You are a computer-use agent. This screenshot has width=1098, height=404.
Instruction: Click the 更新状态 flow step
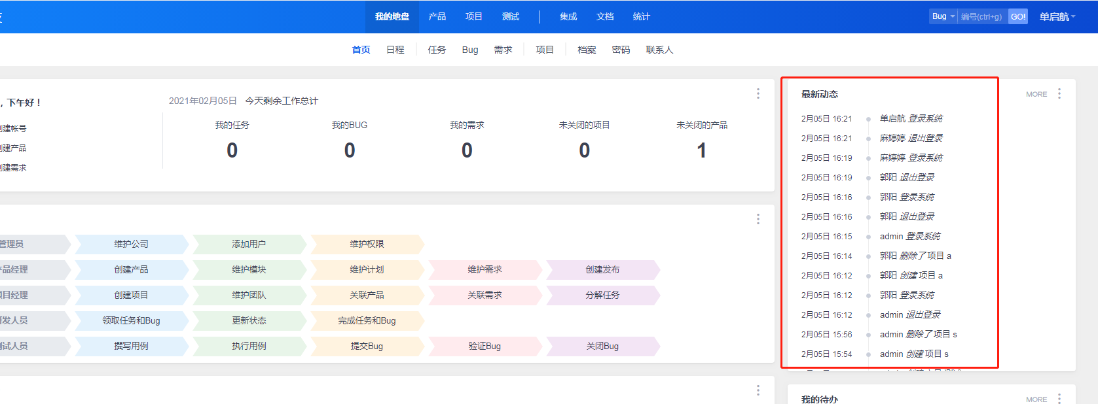(x=249, y=320)
